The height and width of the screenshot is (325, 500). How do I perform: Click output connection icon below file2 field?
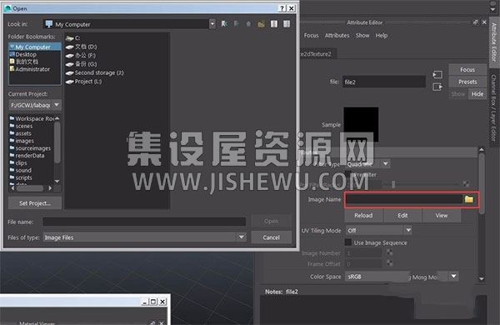click(x=437, y=87)
